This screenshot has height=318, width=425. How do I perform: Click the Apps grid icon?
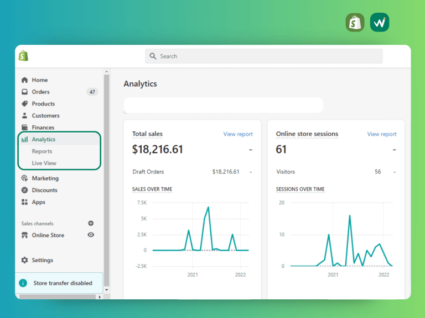tap(25, 202)
